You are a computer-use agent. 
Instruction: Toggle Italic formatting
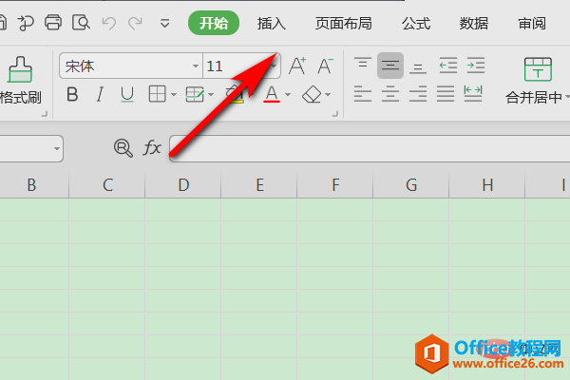pyautogui.click(x=100, y=95)
